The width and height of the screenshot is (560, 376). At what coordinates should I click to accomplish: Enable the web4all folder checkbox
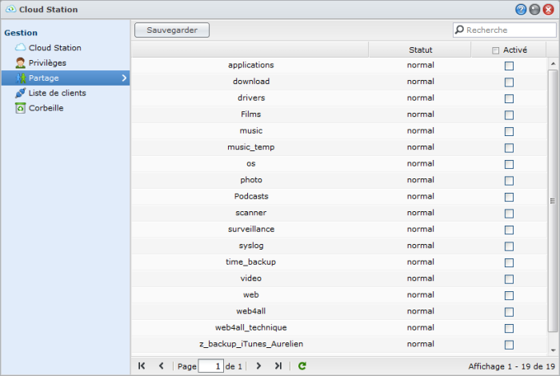pos(509,312)
